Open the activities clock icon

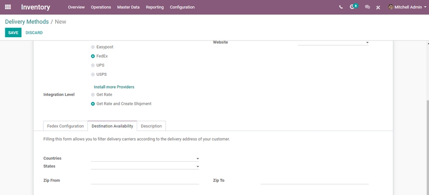(352, 7)
